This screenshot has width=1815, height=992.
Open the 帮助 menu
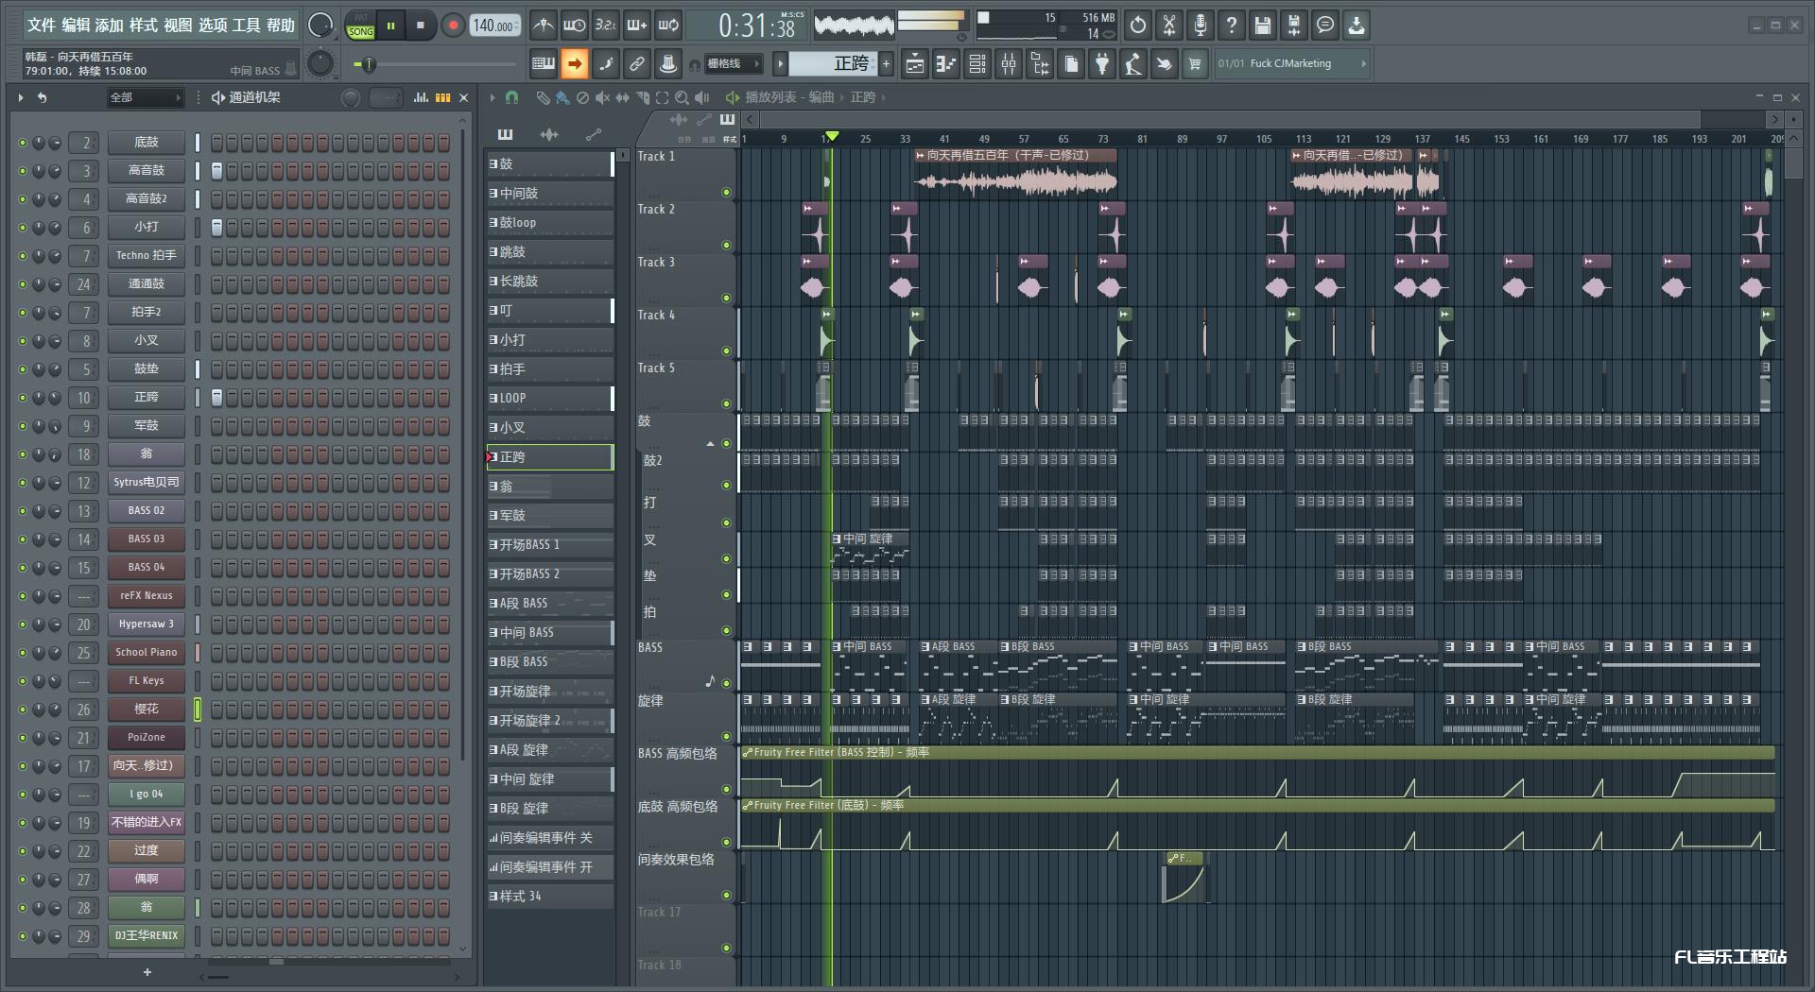point(281,26)
